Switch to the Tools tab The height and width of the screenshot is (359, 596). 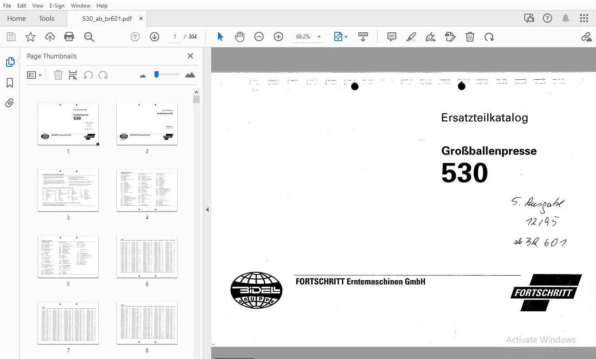pyautogui.click(x=46, y=19)
